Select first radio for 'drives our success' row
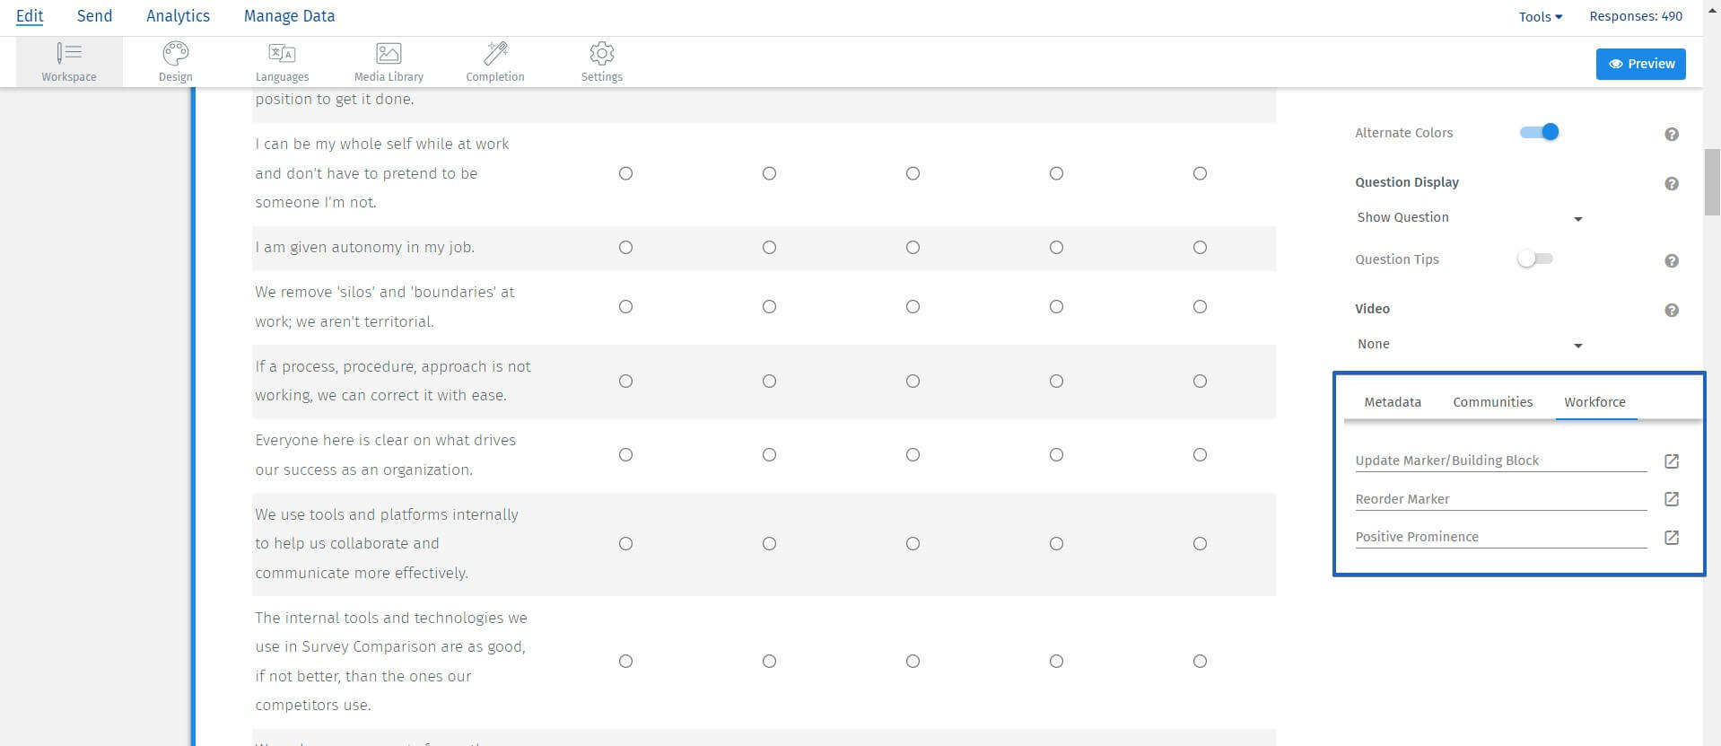The height and width of the screenshot is (746, 1721). [625, 454]
